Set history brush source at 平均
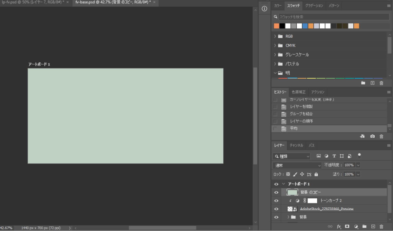The height and width of the screenshot is (231, 393). coord(275,128)
